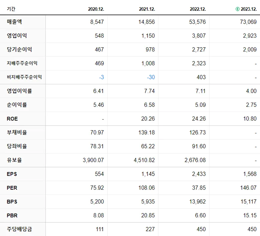This screenshot has width=260, height=236.
Task: Select the 2023.12. column header text
Action: tap(249, 9)
